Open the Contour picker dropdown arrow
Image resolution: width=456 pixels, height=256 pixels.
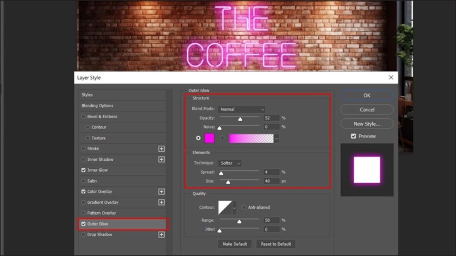[x=234, y=208]
